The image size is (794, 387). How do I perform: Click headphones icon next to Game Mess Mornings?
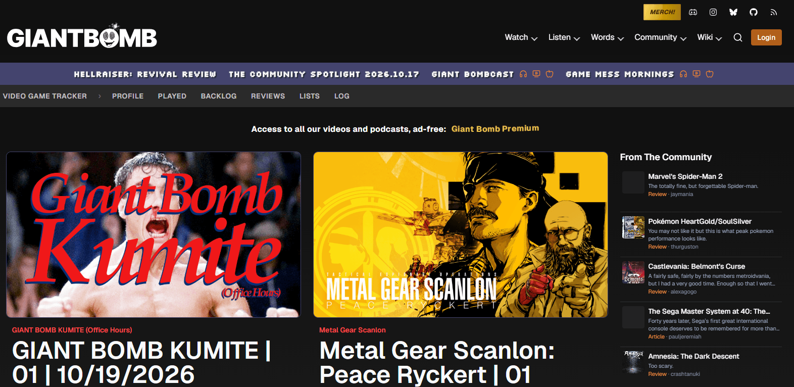coord(683,74)
